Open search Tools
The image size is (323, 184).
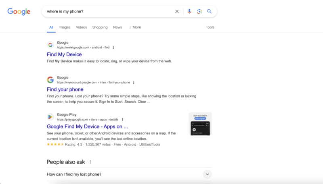(210, 27)
